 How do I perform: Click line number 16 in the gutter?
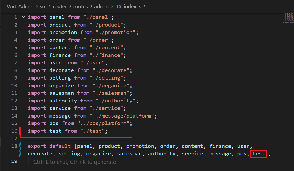(14, 131)
